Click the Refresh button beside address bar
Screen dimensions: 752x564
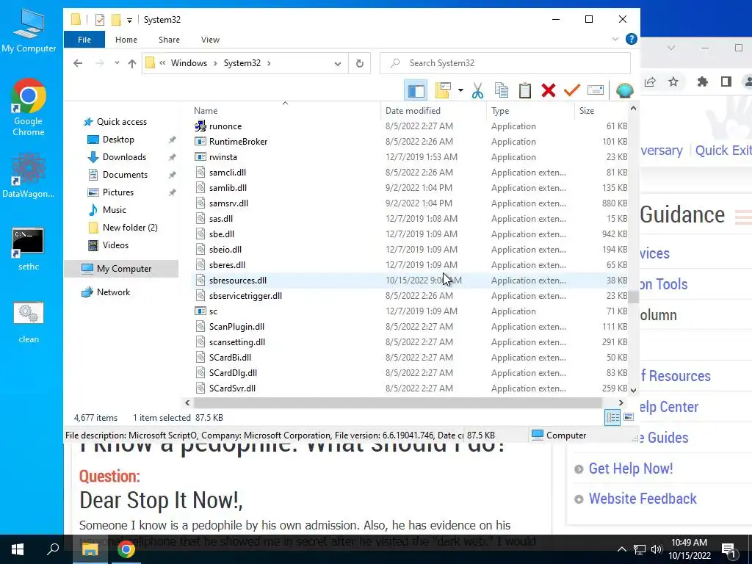(359, 63)
